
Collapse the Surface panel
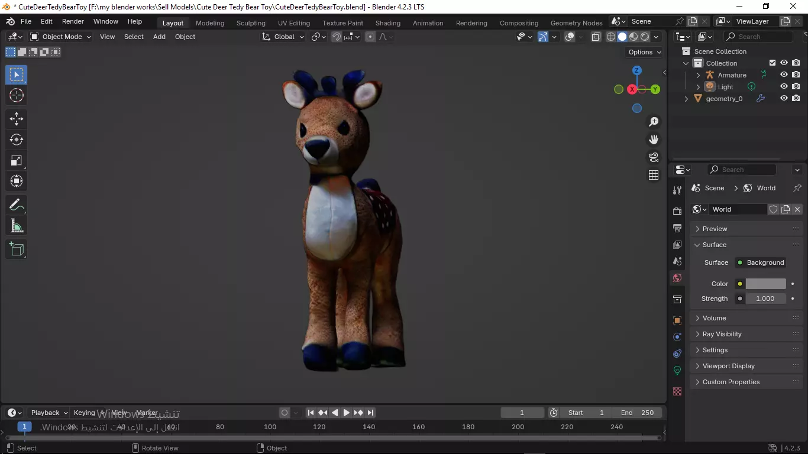pos(746,245)
